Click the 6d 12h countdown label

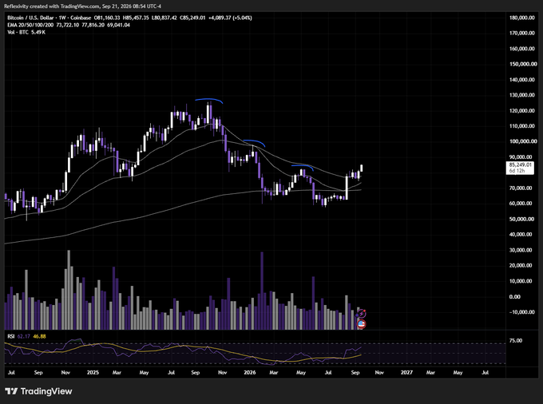click(x=517, y=171)
